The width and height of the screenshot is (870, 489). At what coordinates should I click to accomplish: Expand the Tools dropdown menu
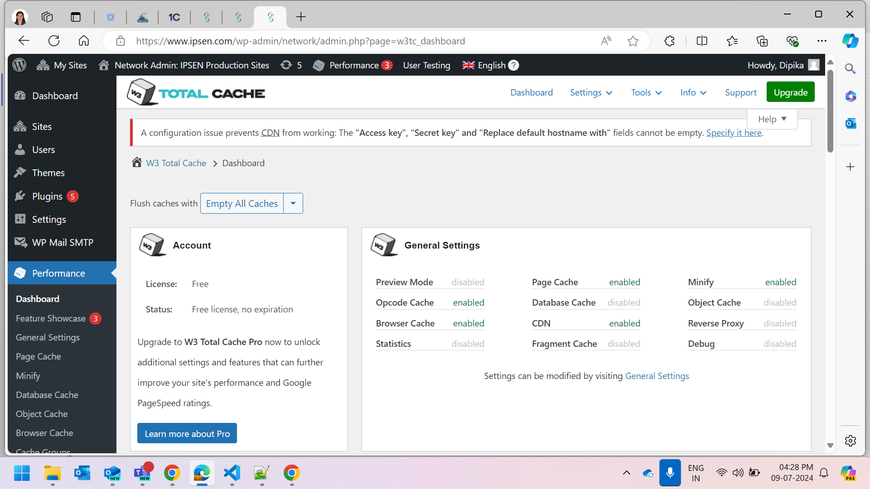point(646,92)
